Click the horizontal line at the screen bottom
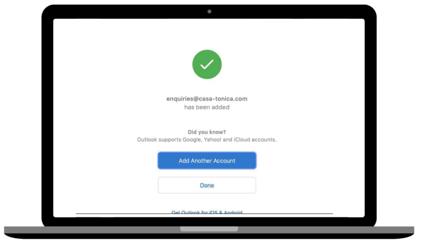The height and width of the screenshot is (252, 424). pos(204,213)
